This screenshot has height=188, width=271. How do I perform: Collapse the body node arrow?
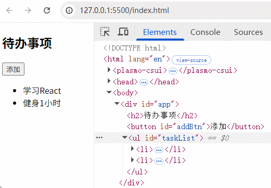click(109, 92)
